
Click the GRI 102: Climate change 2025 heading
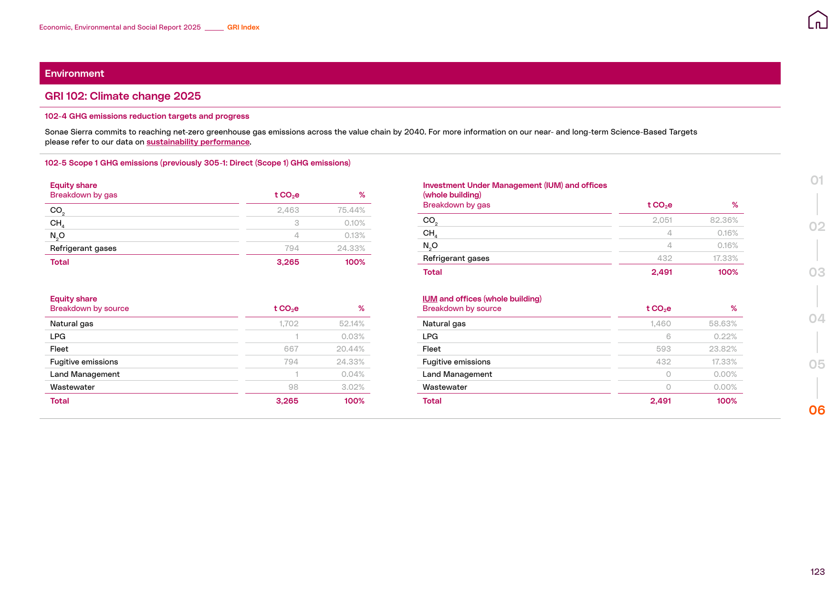123,96
